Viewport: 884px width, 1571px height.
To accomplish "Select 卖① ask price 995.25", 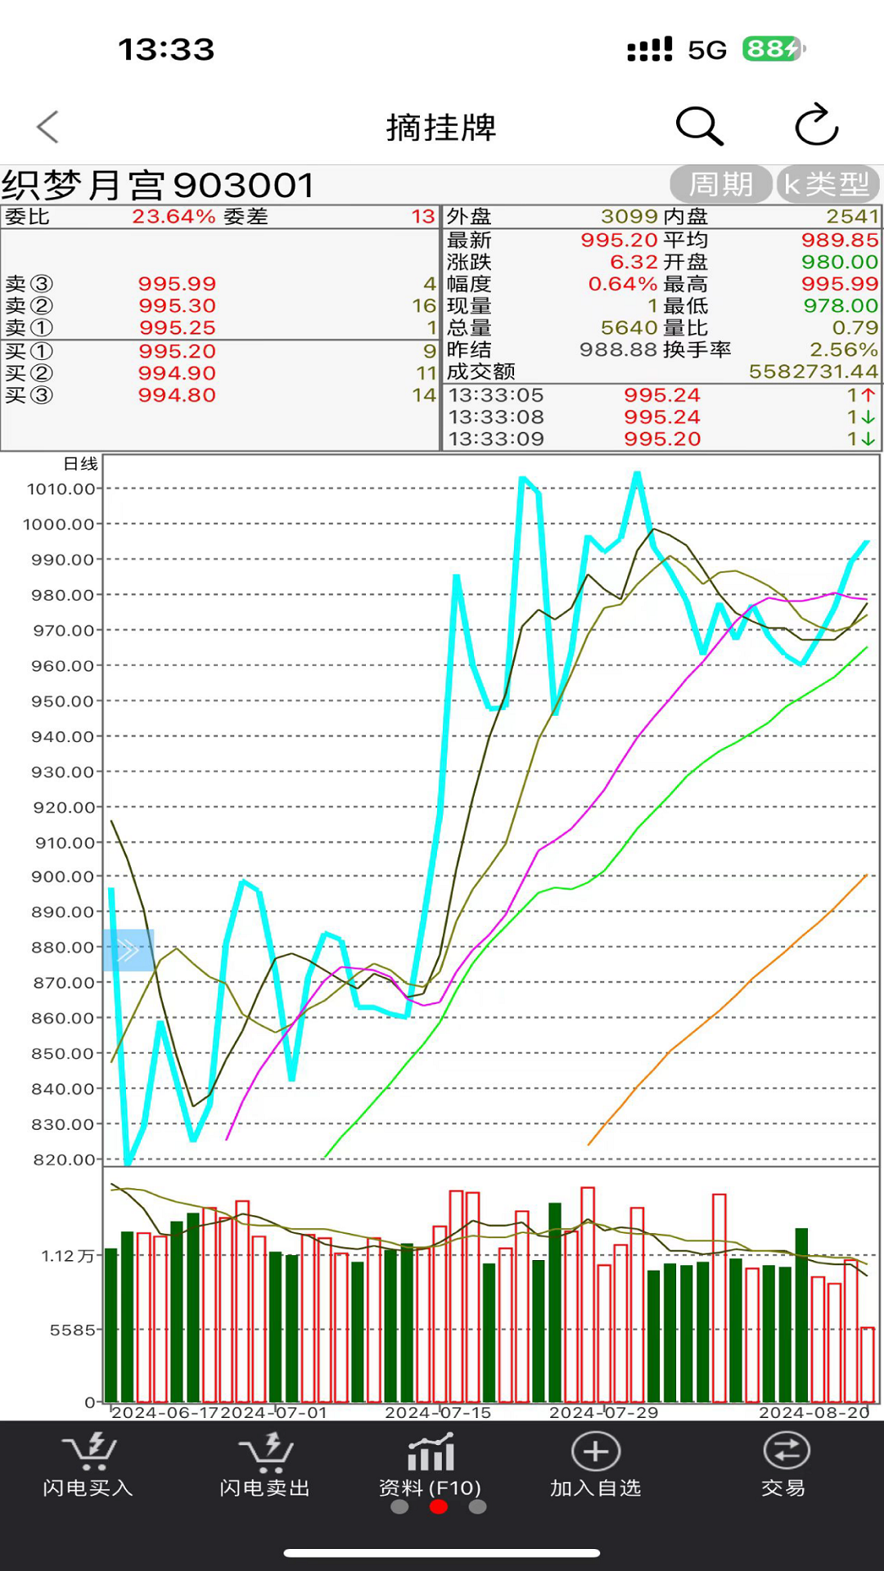I will [177, 328].
